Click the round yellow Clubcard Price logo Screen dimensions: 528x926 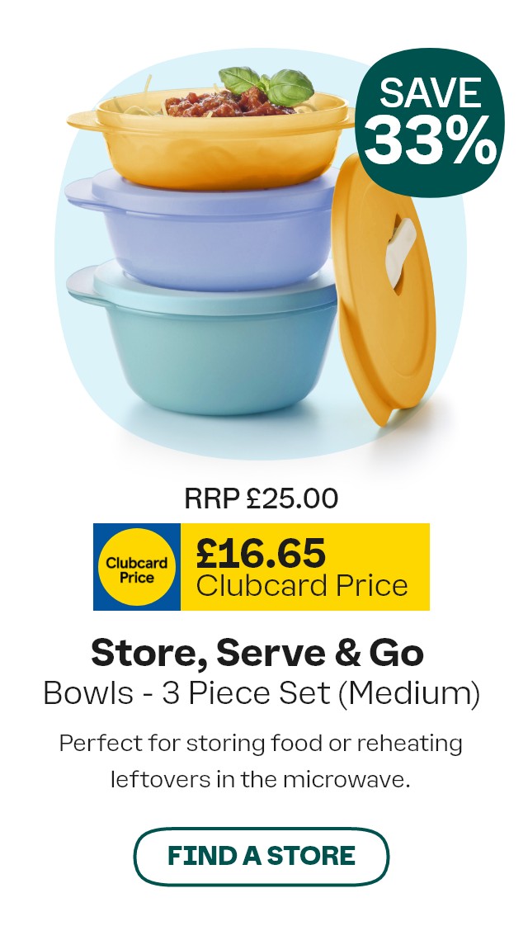point(136,567)
